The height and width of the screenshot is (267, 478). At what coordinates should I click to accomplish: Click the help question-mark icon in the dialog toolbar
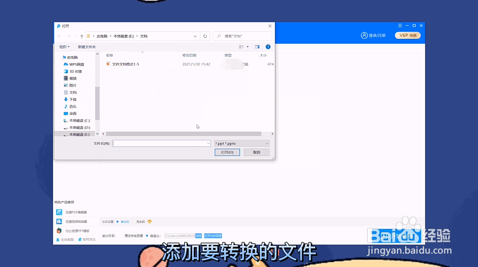268,47
